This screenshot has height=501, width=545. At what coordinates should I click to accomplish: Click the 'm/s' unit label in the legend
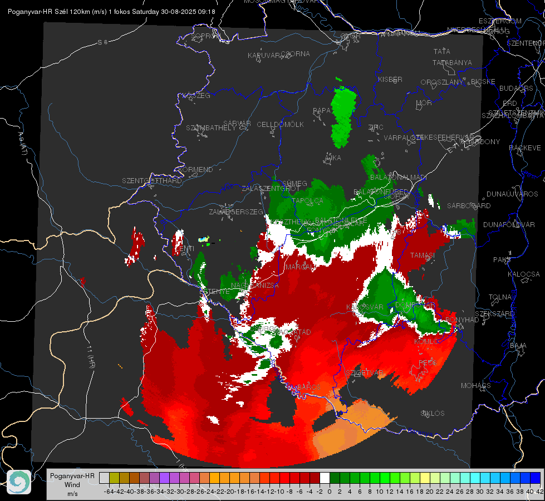(72, 494)
